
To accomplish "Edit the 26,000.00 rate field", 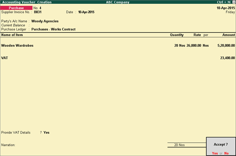I will pyautogui.click(x=194, y=46).
